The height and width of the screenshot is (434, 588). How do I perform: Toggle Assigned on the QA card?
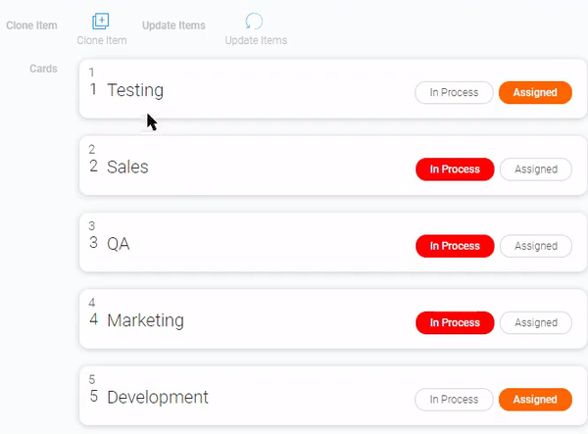click(x=535, y=246)
